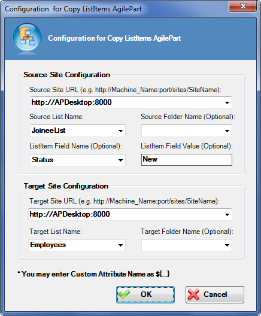Click into the ListItem Field Value box
261x316 pixels.
coord(187,160)
